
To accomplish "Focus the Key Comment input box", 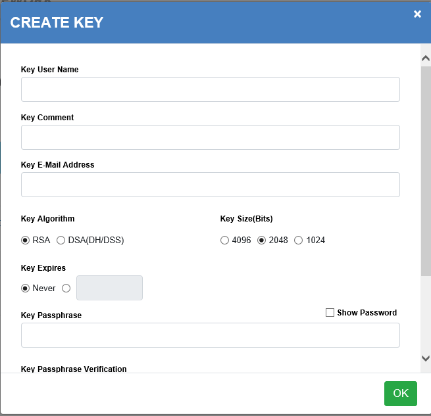I will pos(211,137).
